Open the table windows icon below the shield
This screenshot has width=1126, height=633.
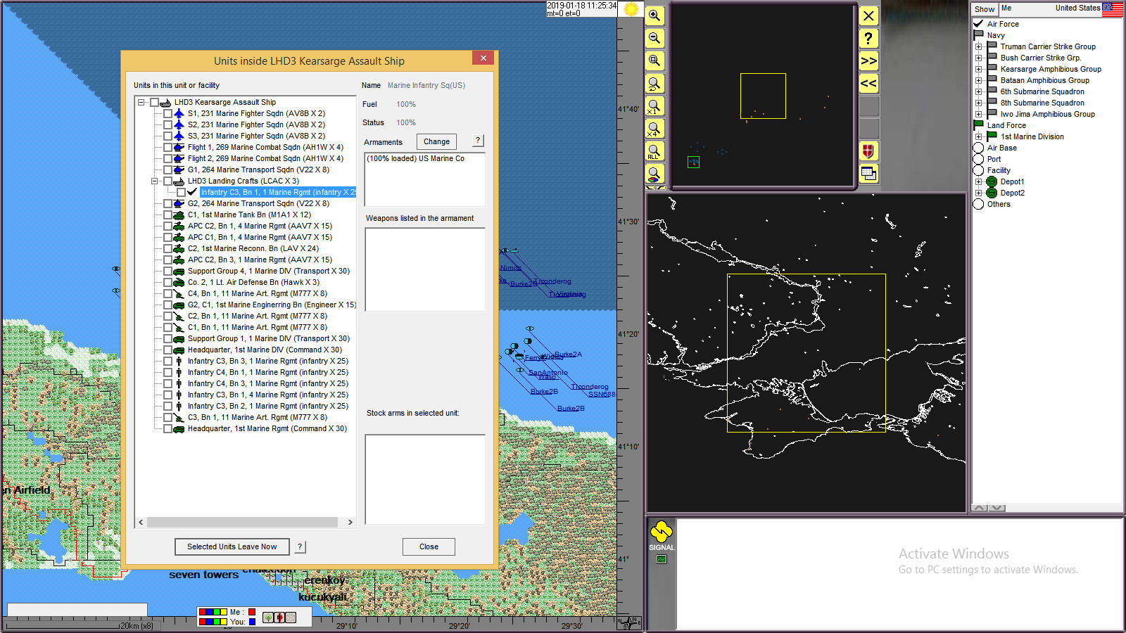(x=868, y=174)
